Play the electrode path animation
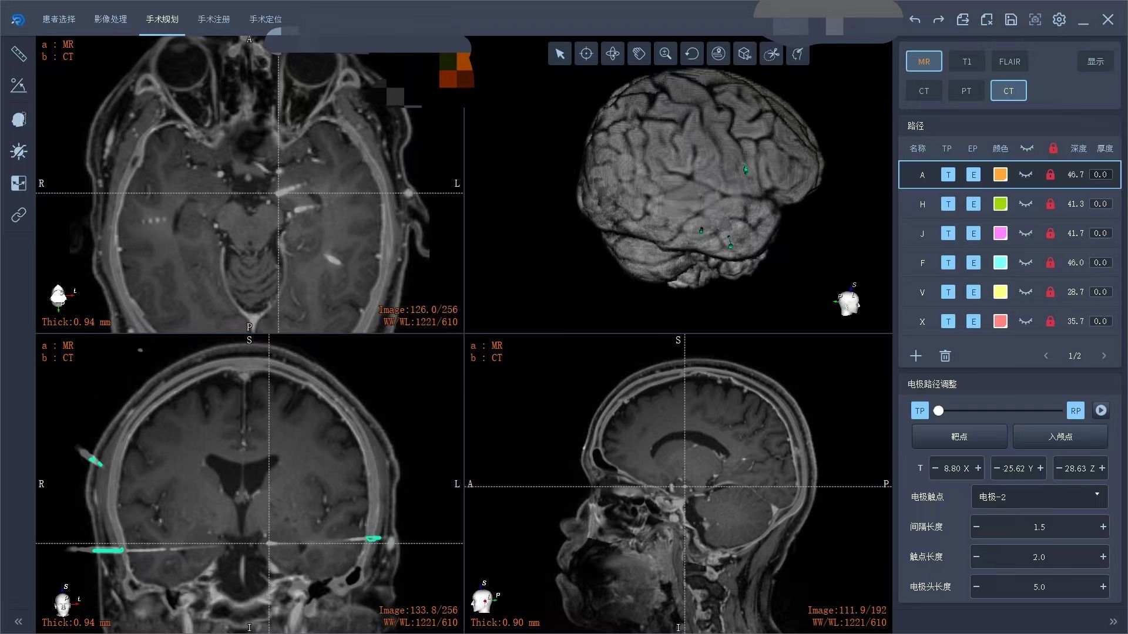Image resolution: width=1128 pixels, height=634 pixels. 1101,411
